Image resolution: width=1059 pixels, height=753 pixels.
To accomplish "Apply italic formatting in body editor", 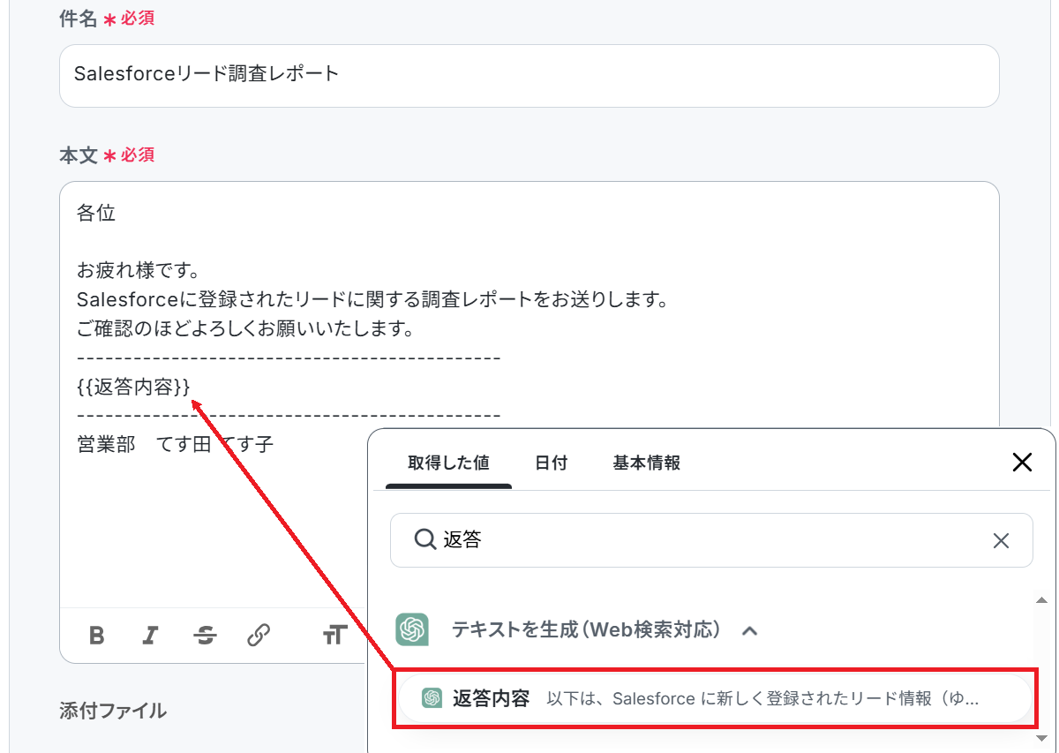I will click(151, 635).
